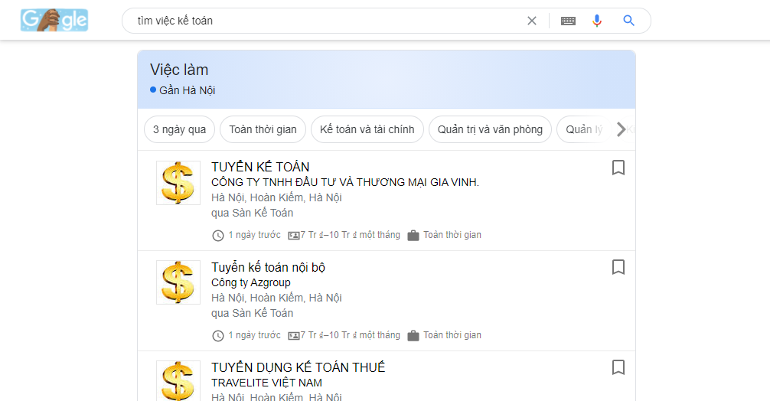Screen dimensions: 770x401
Task: Show more filter chips with right chevron
Action: (622, 129)
